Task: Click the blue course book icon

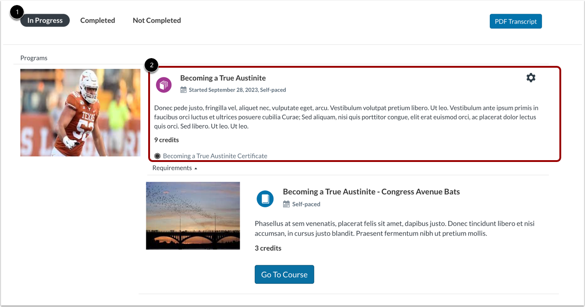Action: (265, 199)
